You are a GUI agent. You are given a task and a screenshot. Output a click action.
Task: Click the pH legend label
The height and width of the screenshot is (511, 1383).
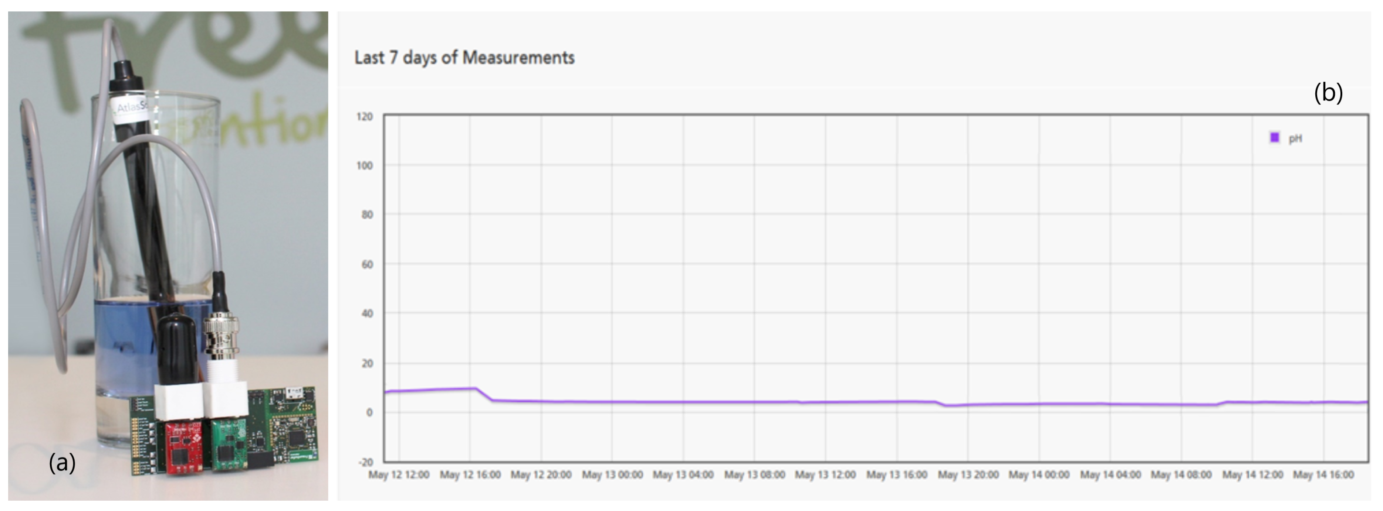click(1295, 139)
